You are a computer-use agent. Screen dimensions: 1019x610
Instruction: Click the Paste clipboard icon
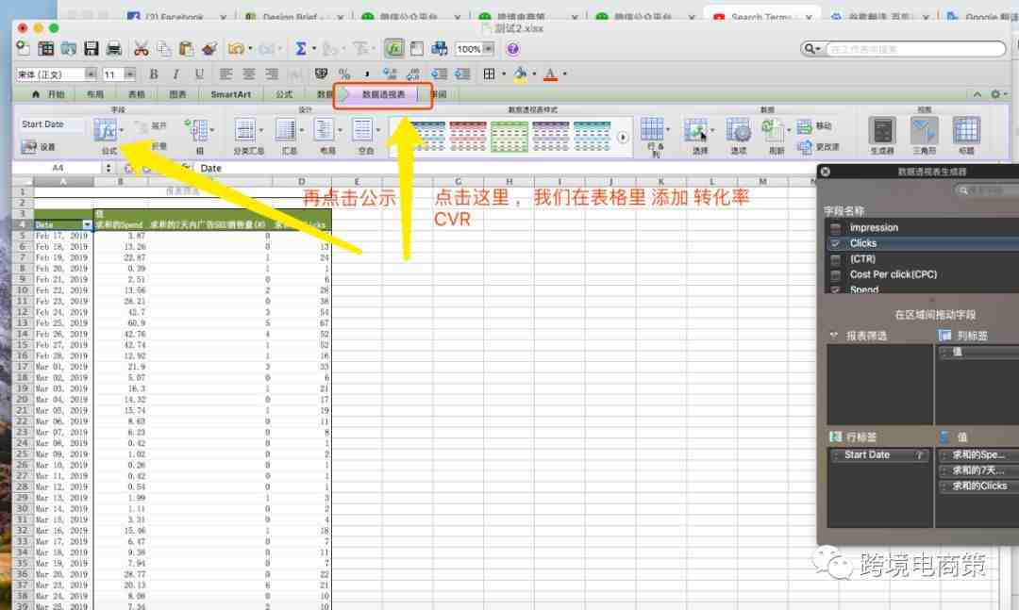187,49
